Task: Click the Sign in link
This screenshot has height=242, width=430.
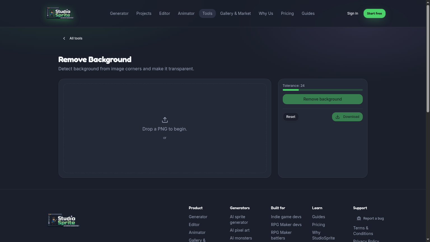Action: click(352, 13)
